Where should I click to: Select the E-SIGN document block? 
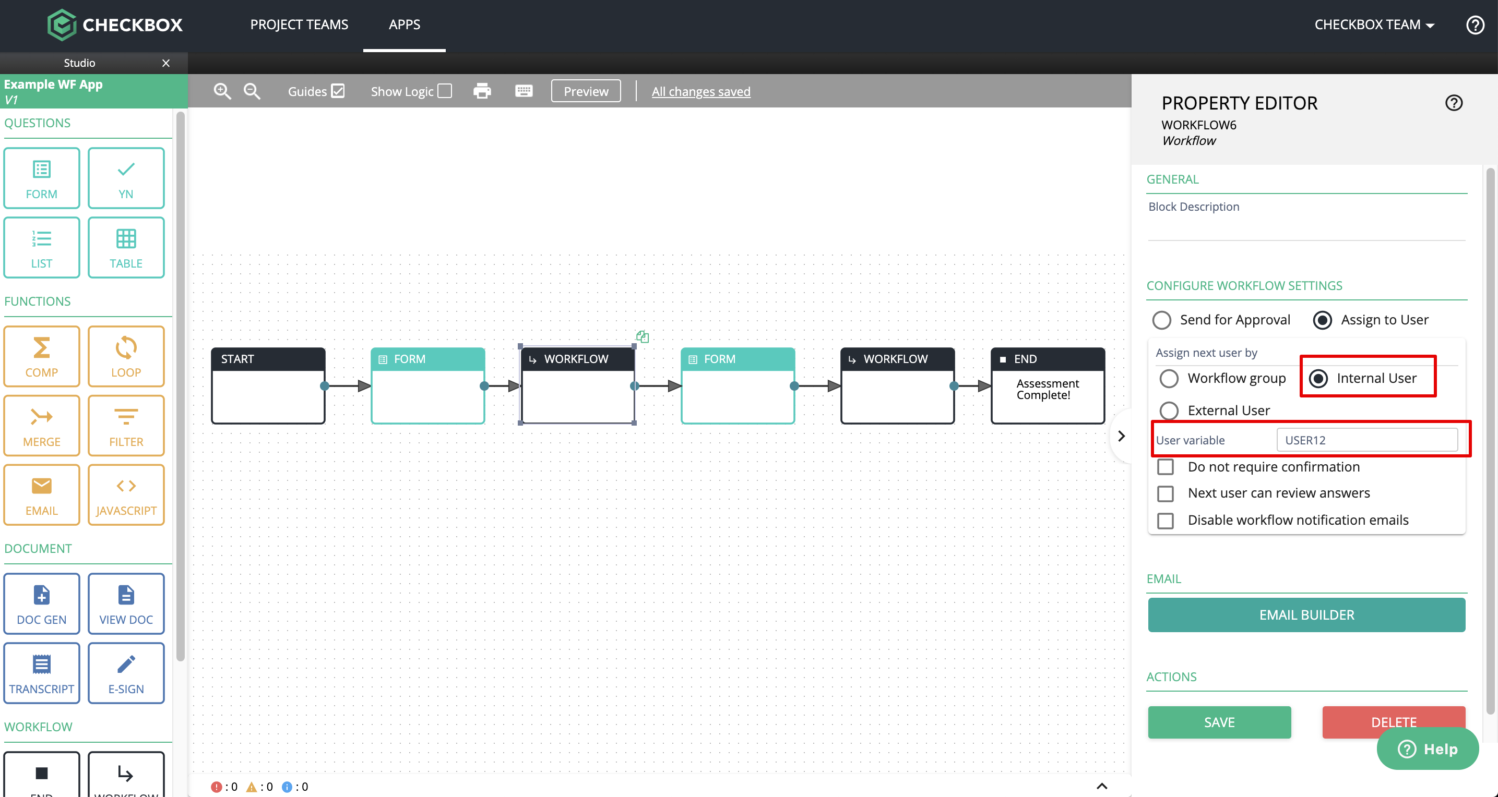tap(126, 672)
